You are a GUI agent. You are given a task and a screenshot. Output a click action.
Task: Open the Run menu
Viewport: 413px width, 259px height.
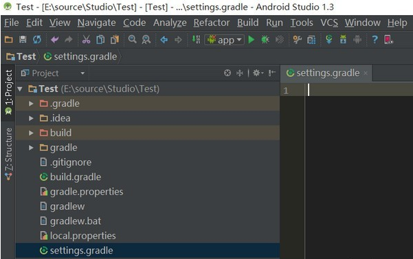pyautogui.click(x=274, y=23)
